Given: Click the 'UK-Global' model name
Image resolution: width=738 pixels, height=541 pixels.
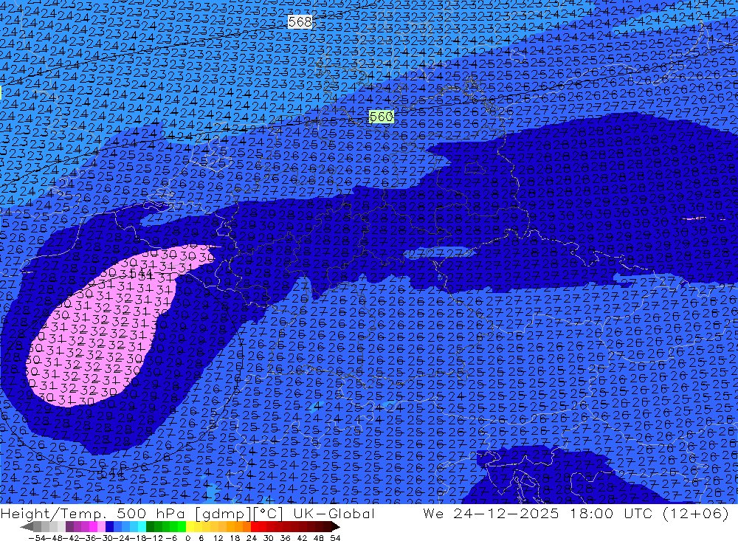Looking at the screenshot, I should point(334,513).
